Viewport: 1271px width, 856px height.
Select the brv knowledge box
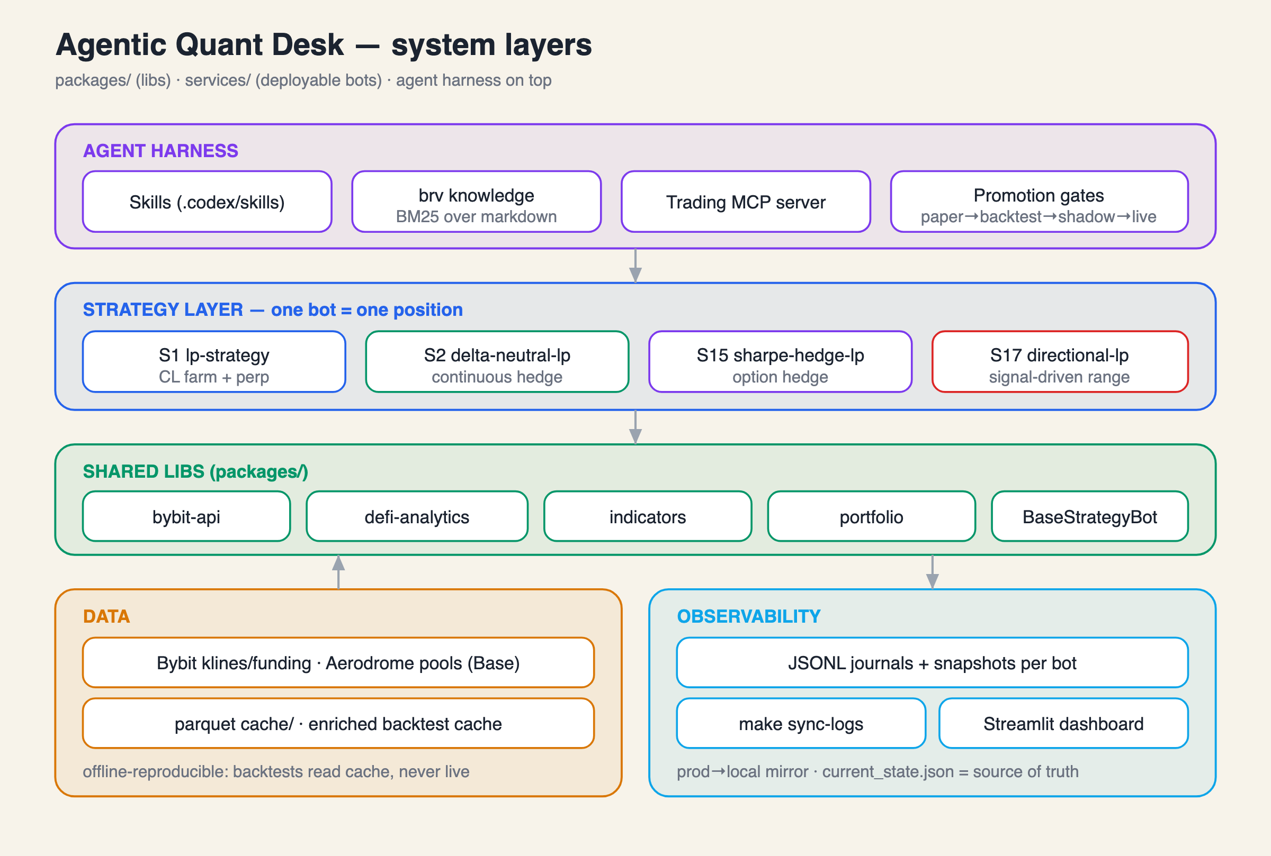477,202
